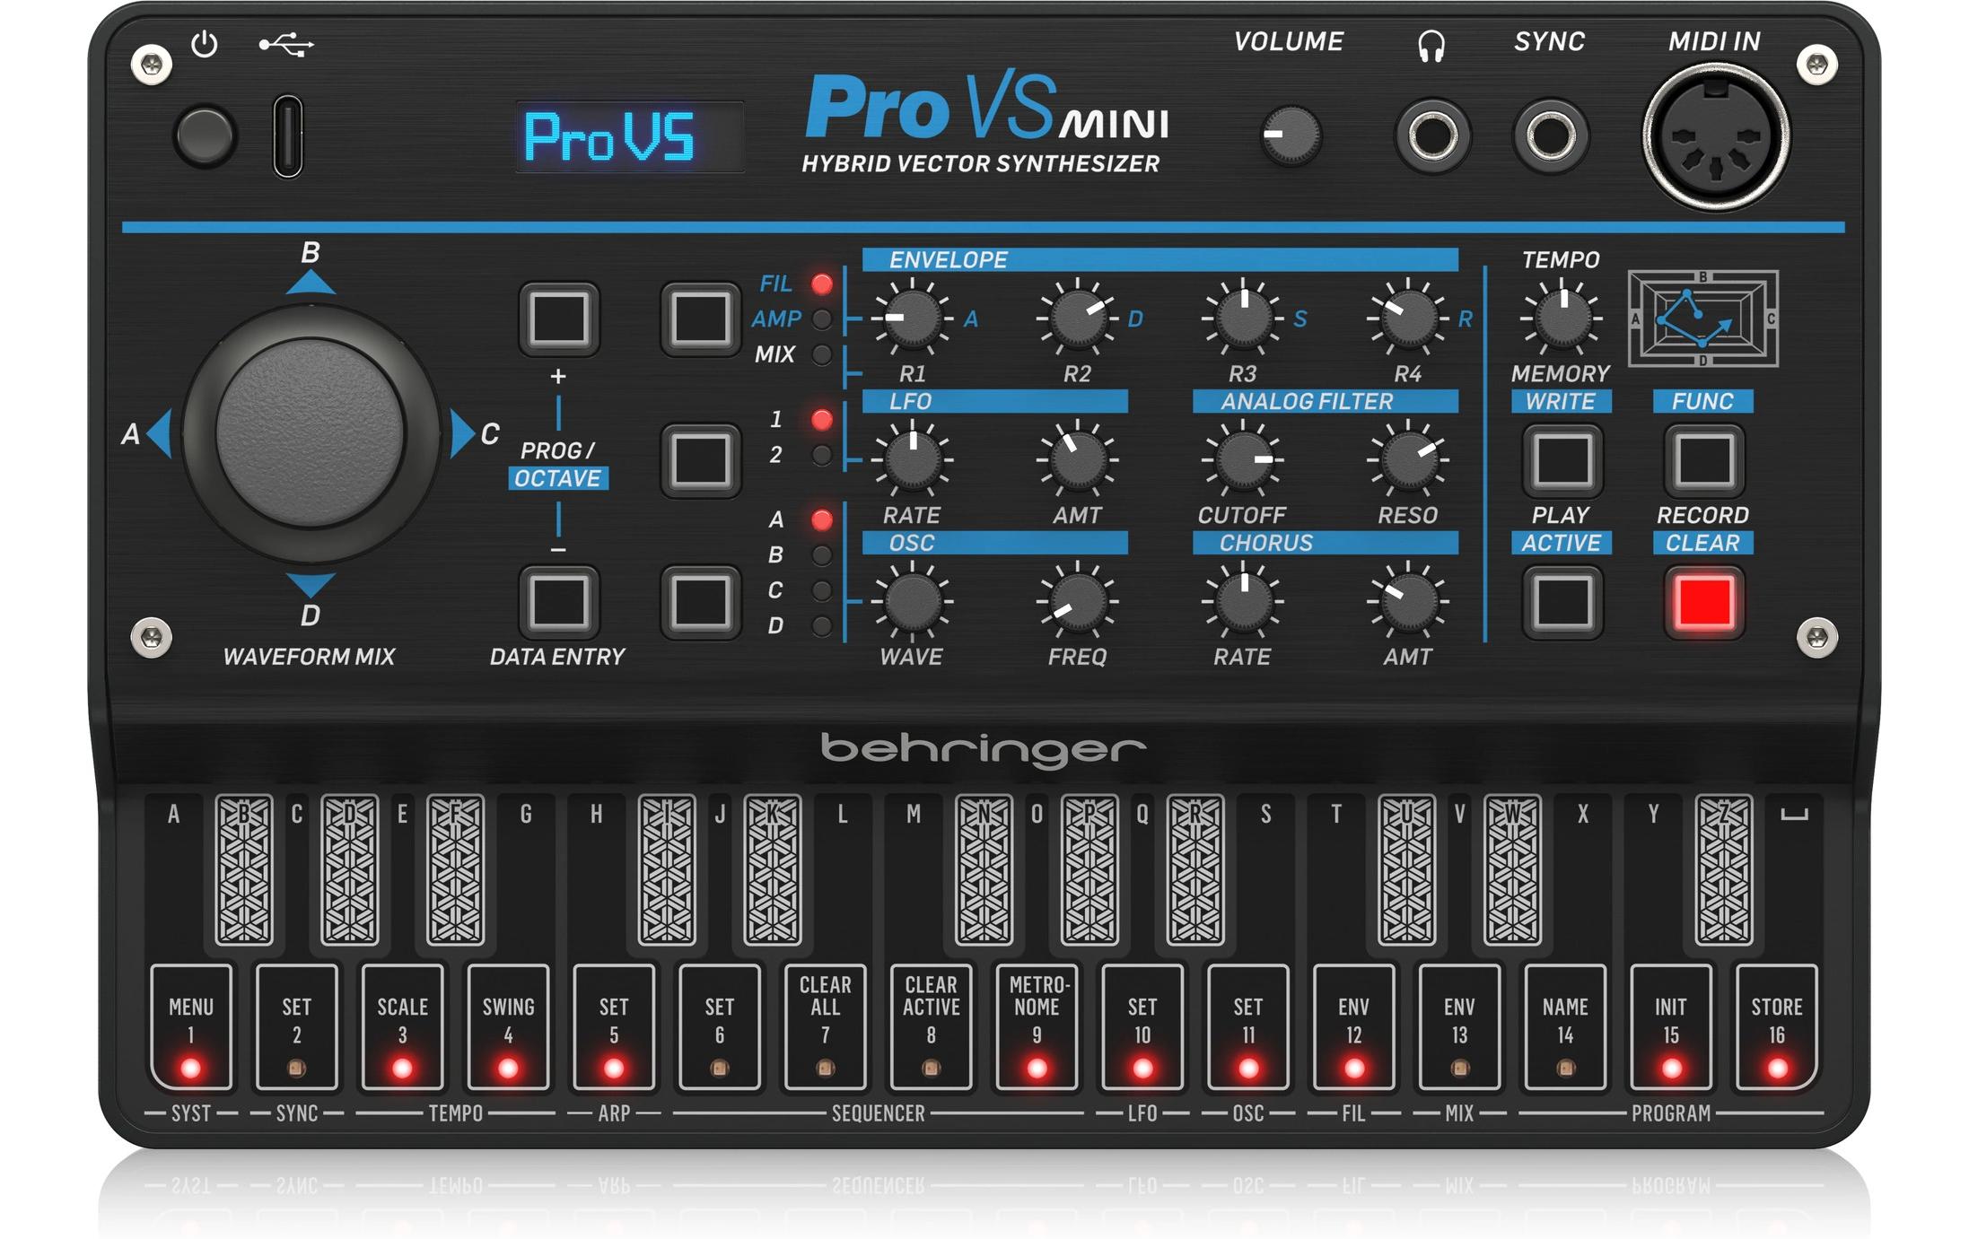The width and height of the screenshot is (1969, 1239).
Task: Click the NAME 14 step button
Action: [x=1565, y=1026]
